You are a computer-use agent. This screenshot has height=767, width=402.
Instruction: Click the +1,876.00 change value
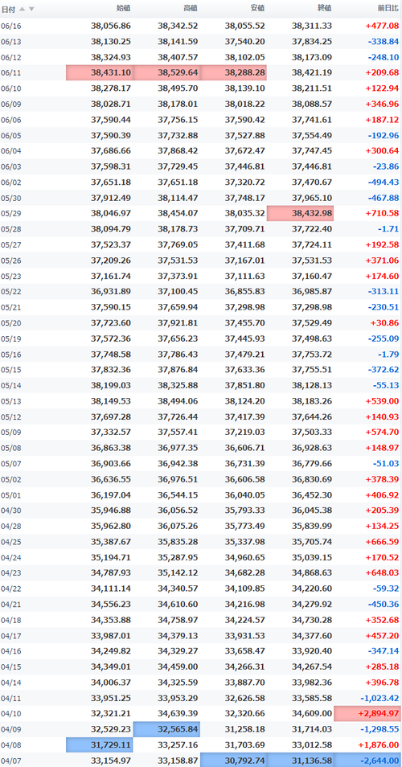(x=379, y=745)
